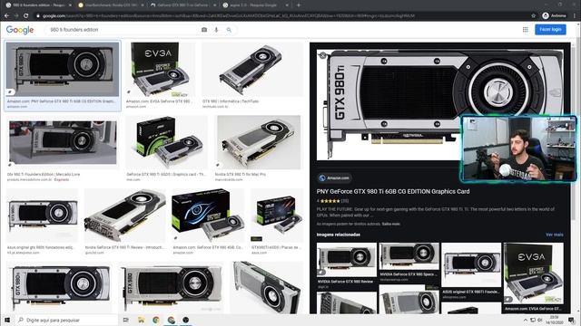Viewport: 581px width, 326px height.
Task: Close the image preview panel X icon
Action: (322, 55)
